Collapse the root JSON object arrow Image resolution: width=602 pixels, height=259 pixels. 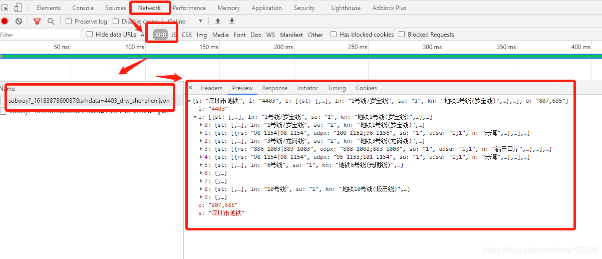(x=189, y=101)
